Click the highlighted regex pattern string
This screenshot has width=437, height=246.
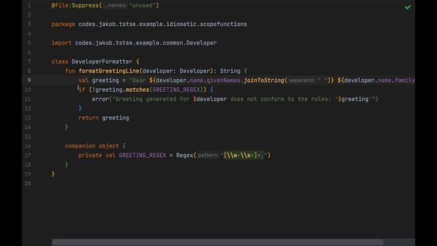[x=244, y=155]
